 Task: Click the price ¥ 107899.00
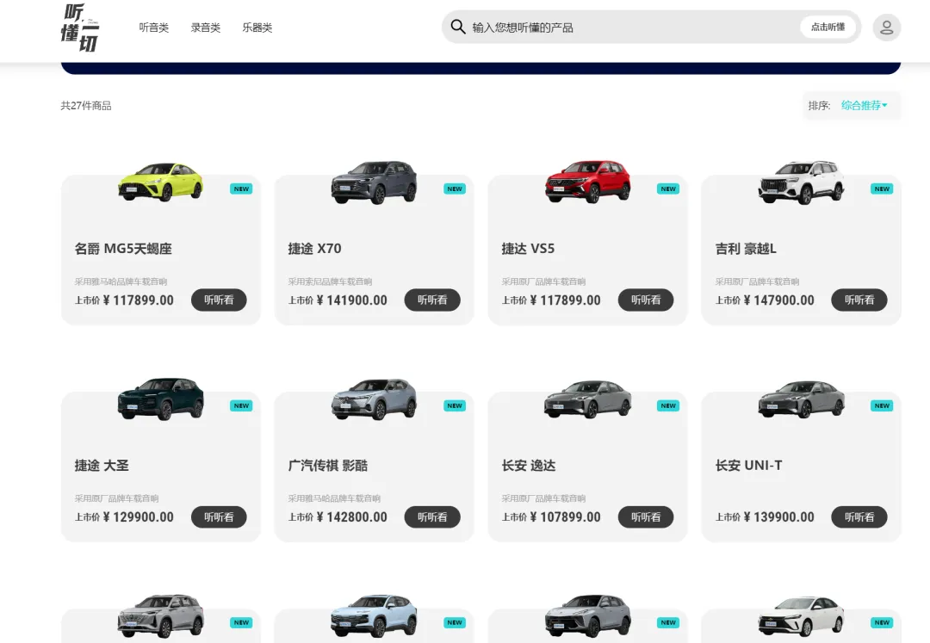pyautogui.click(x=565, y=517)
